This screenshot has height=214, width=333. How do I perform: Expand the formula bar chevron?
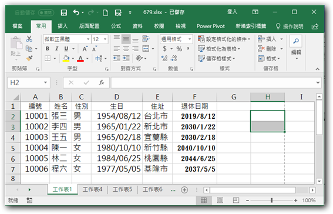click(318, 82)
